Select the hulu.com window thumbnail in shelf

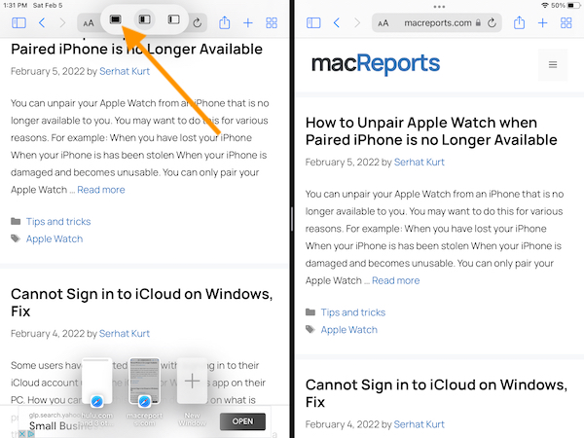96,382
